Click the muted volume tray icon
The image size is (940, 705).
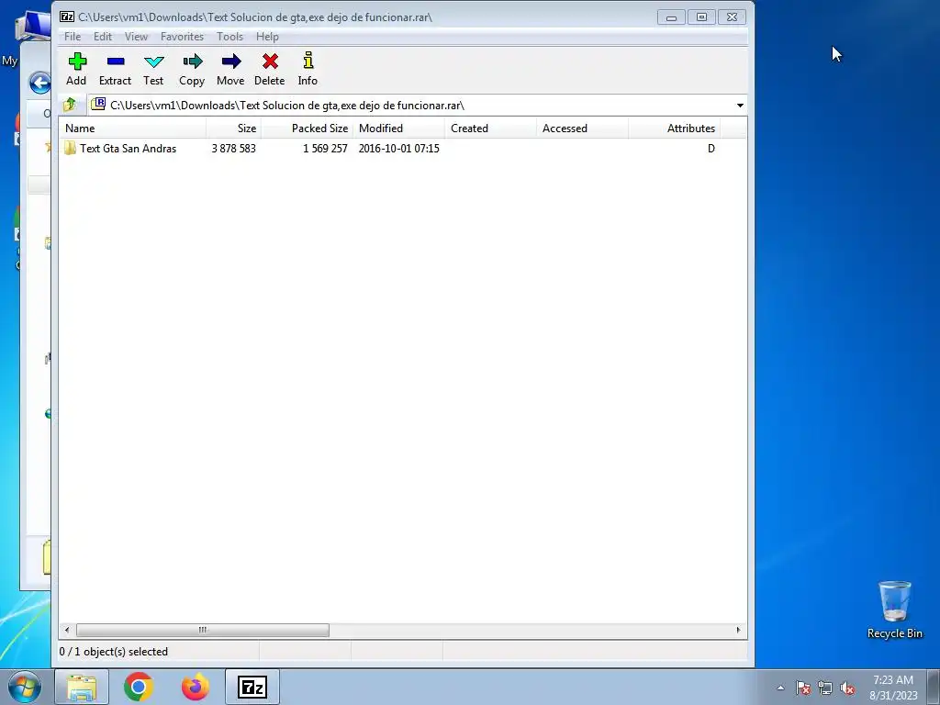(x=847, y=688)
